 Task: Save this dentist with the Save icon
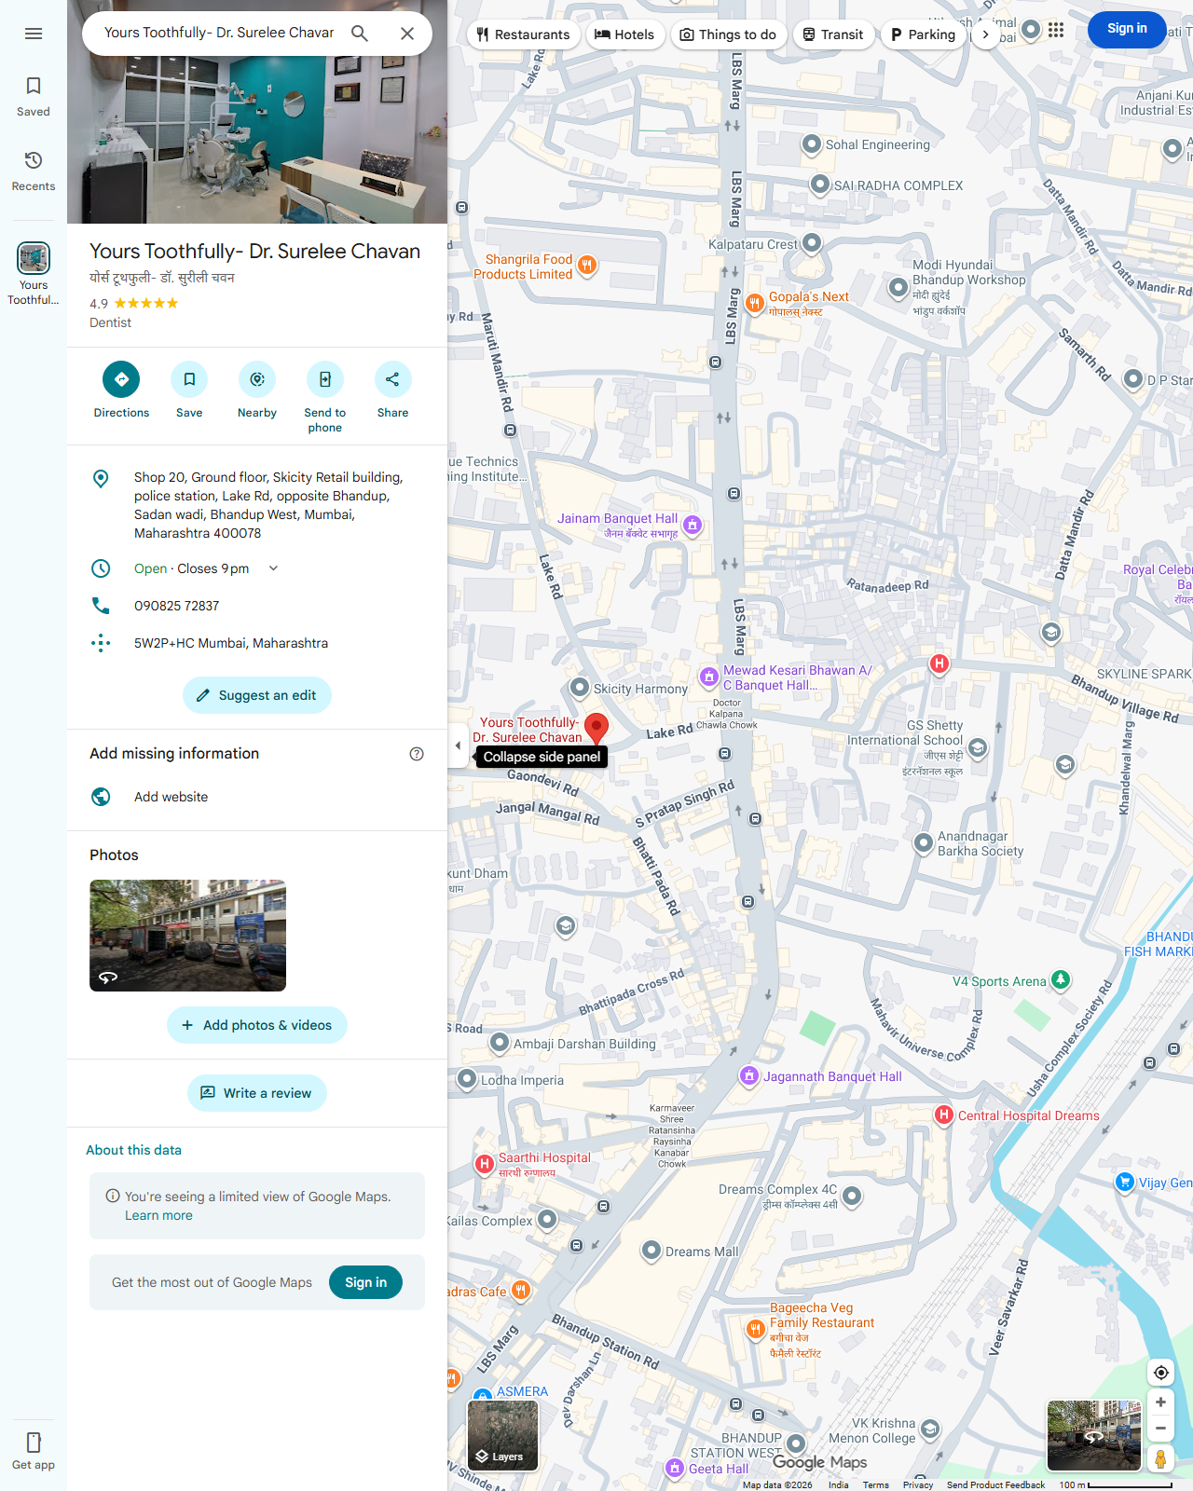189,379
